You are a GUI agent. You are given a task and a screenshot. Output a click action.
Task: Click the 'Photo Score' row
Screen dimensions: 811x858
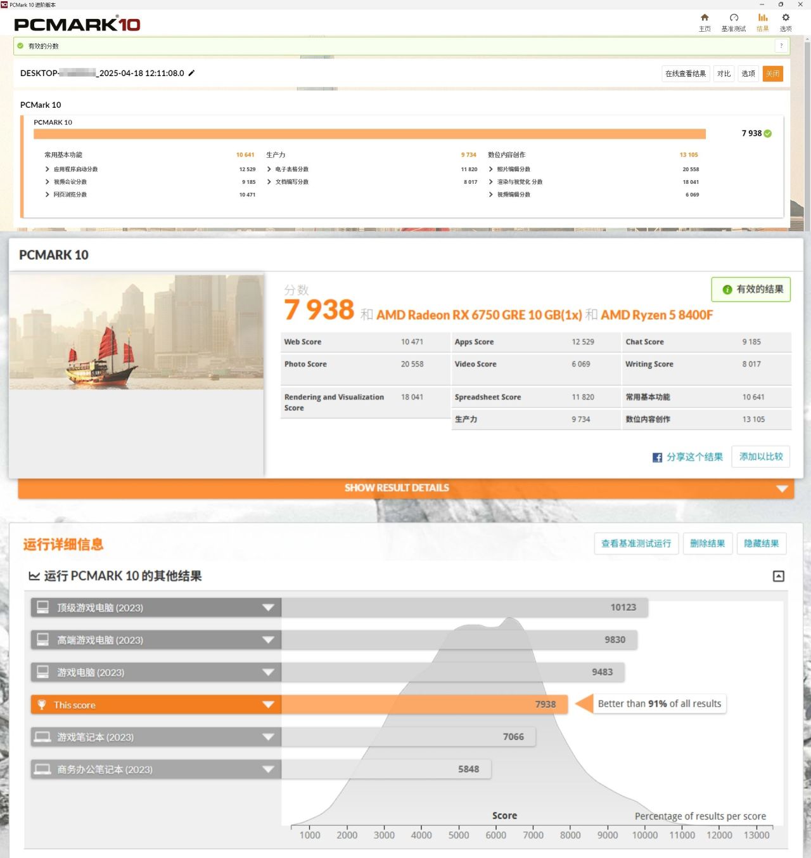click(x=365, y=370)
